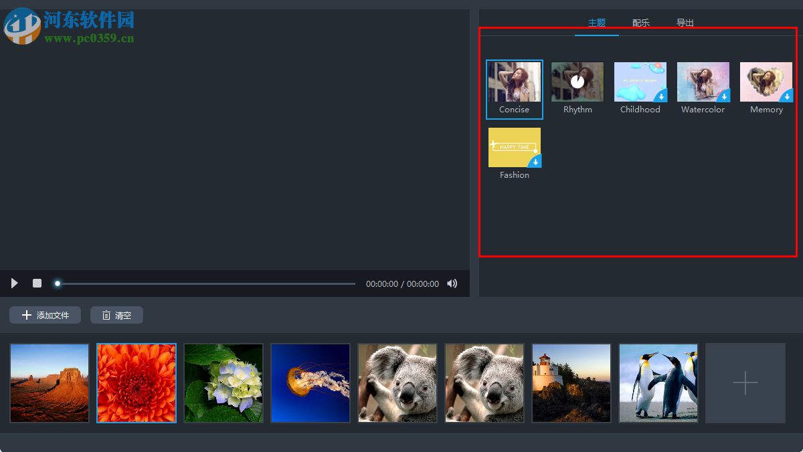Download the Fashion theme via arrow badge

pyautogui.click(x=536, y=162)
